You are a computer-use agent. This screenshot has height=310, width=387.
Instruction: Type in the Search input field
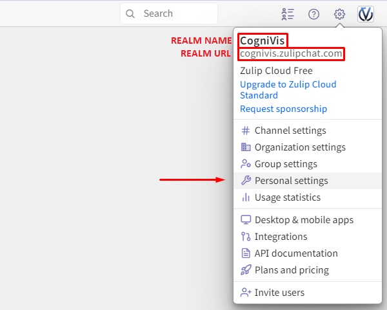coord(175,14)
